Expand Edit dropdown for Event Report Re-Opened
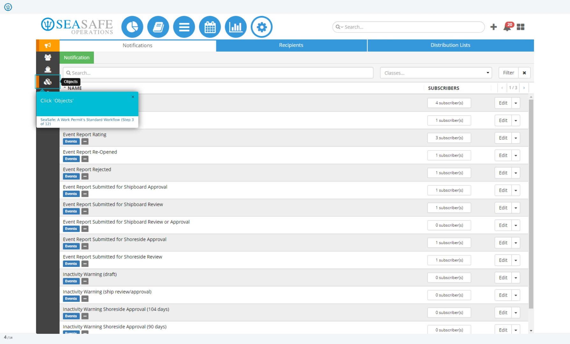 [x=516, y=156]
